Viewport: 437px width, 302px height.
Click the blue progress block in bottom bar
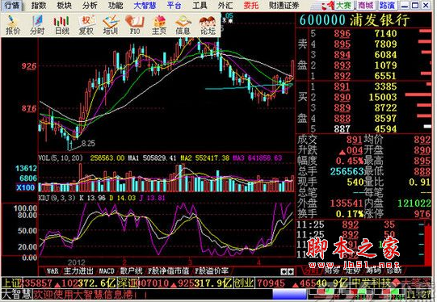click(289, 295)
